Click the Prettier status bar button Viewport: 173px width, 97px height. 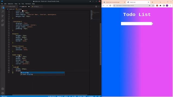coord(91,96)
